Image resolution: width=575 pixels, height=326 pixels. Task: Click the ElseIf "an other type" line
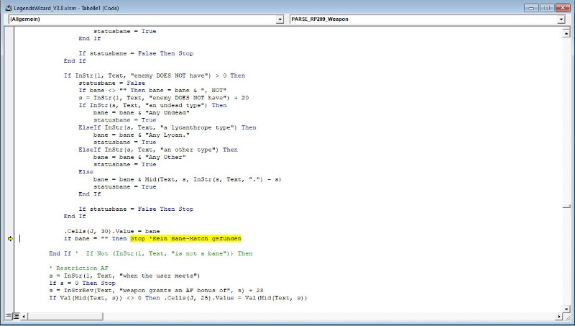pos(158,150)
